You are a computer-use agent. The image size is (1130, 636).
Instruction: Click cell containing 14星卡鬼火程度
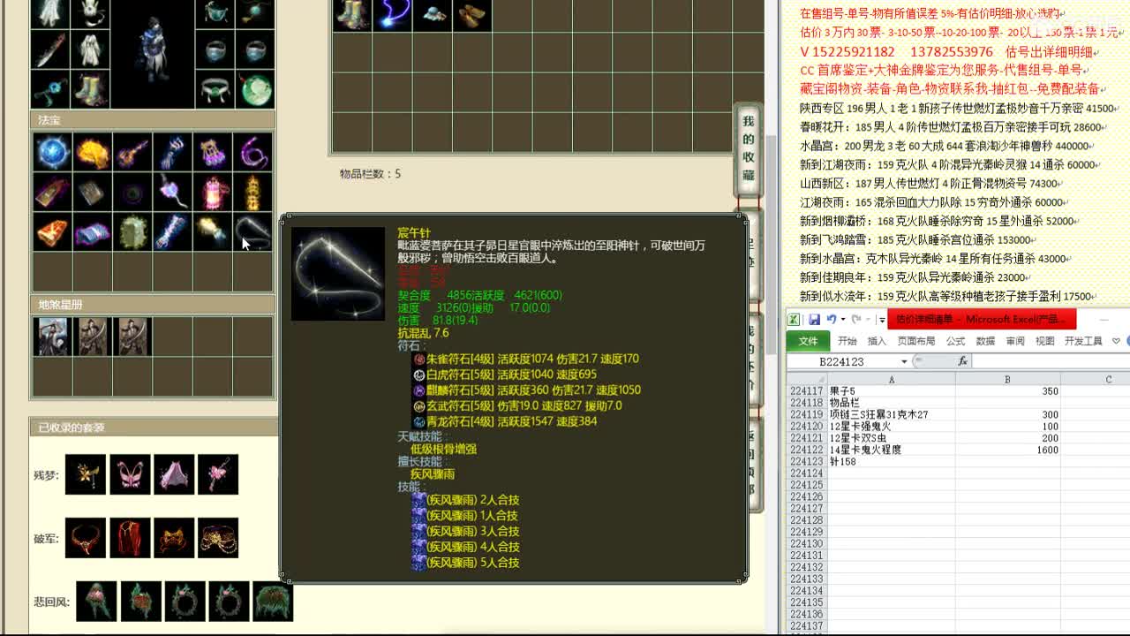(892, 450)
